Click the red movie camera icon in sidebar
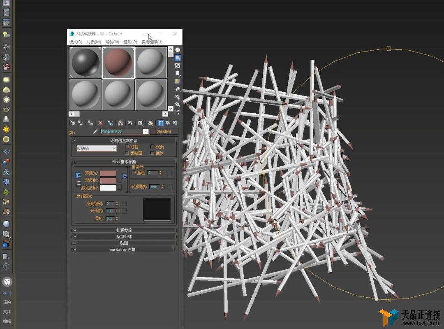444x329 pixels. point(6,67)
